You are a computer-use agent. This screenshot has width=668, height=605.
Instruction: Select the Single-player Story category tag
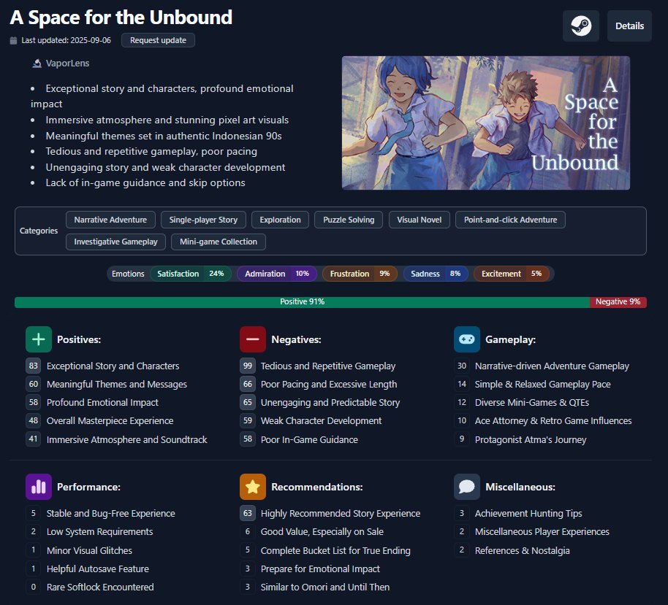click(x=203, y=220)
